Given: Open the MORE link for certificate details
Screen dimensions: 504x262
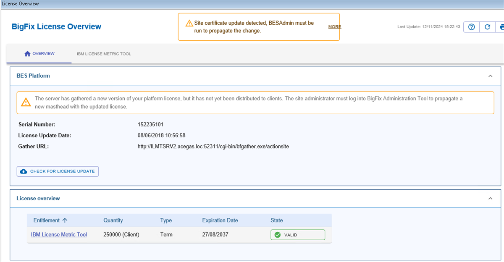Looking at the screenshot, I should coord(334,26).
